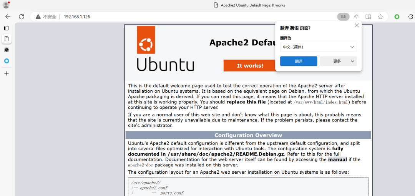Open the translate-to language dropdown
Viewport: 415px width, 196px height.
tap(319, 47)
